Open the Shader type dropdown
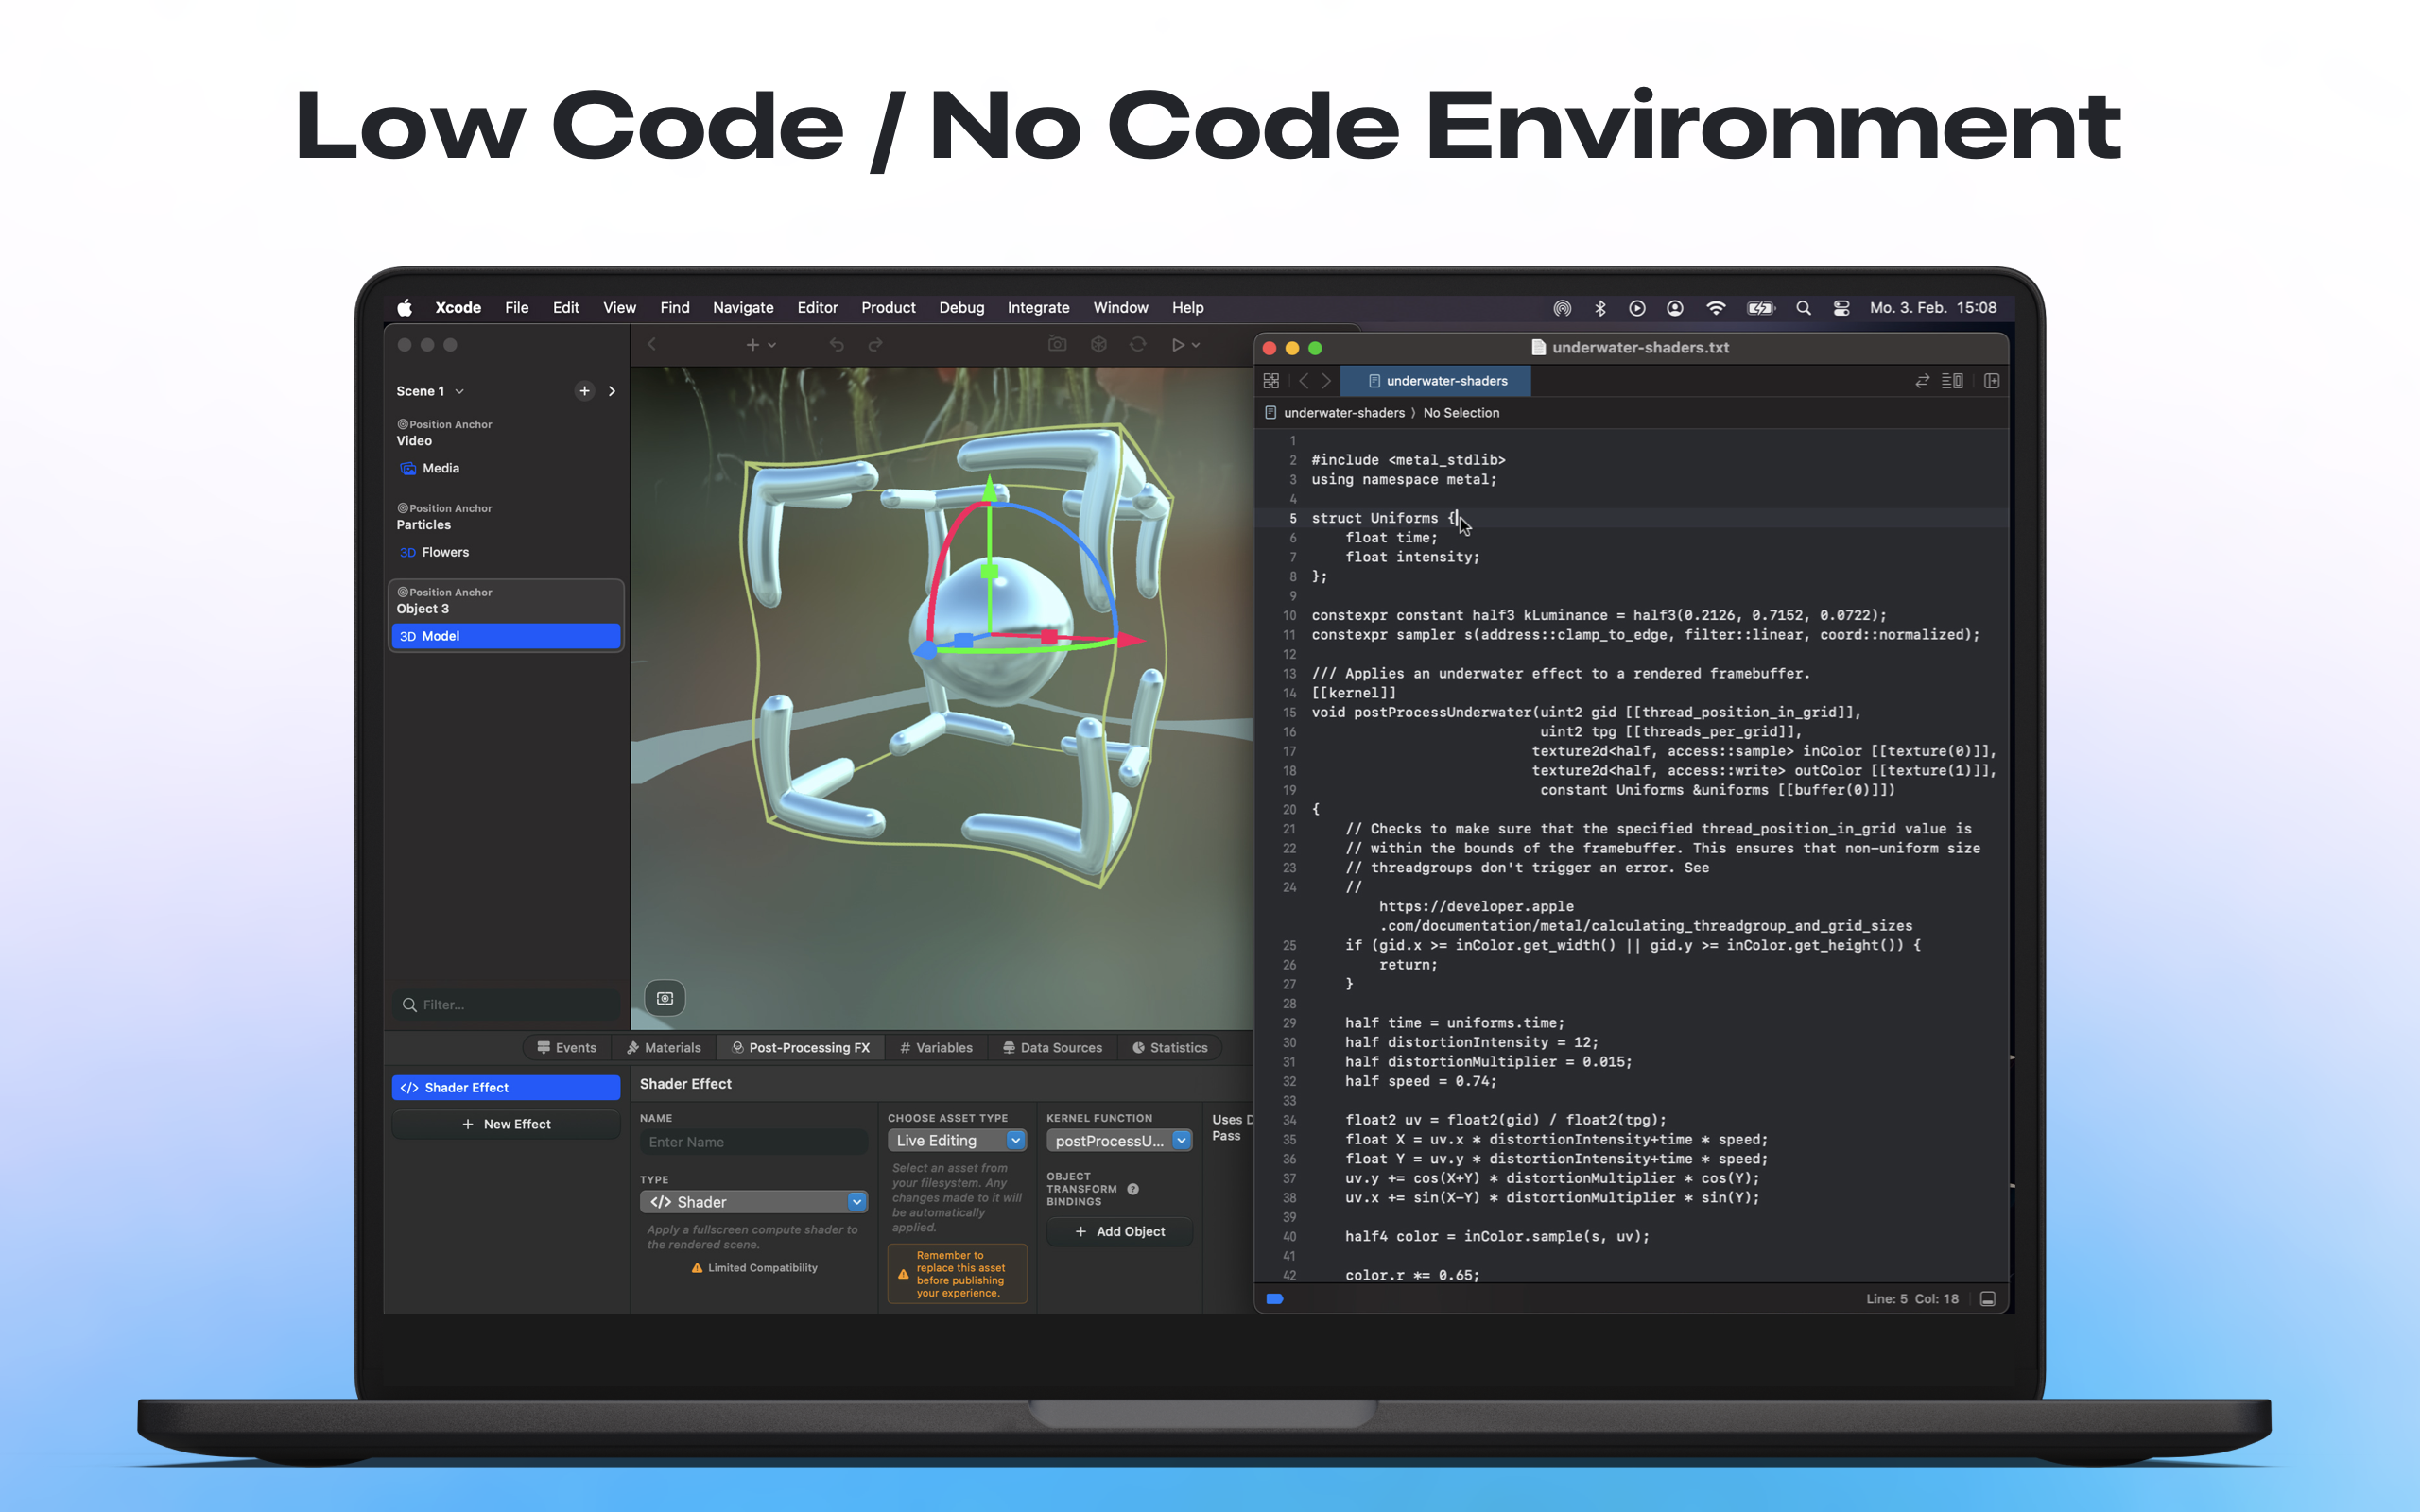The image size is (2420, 1512). [753, 1202]
